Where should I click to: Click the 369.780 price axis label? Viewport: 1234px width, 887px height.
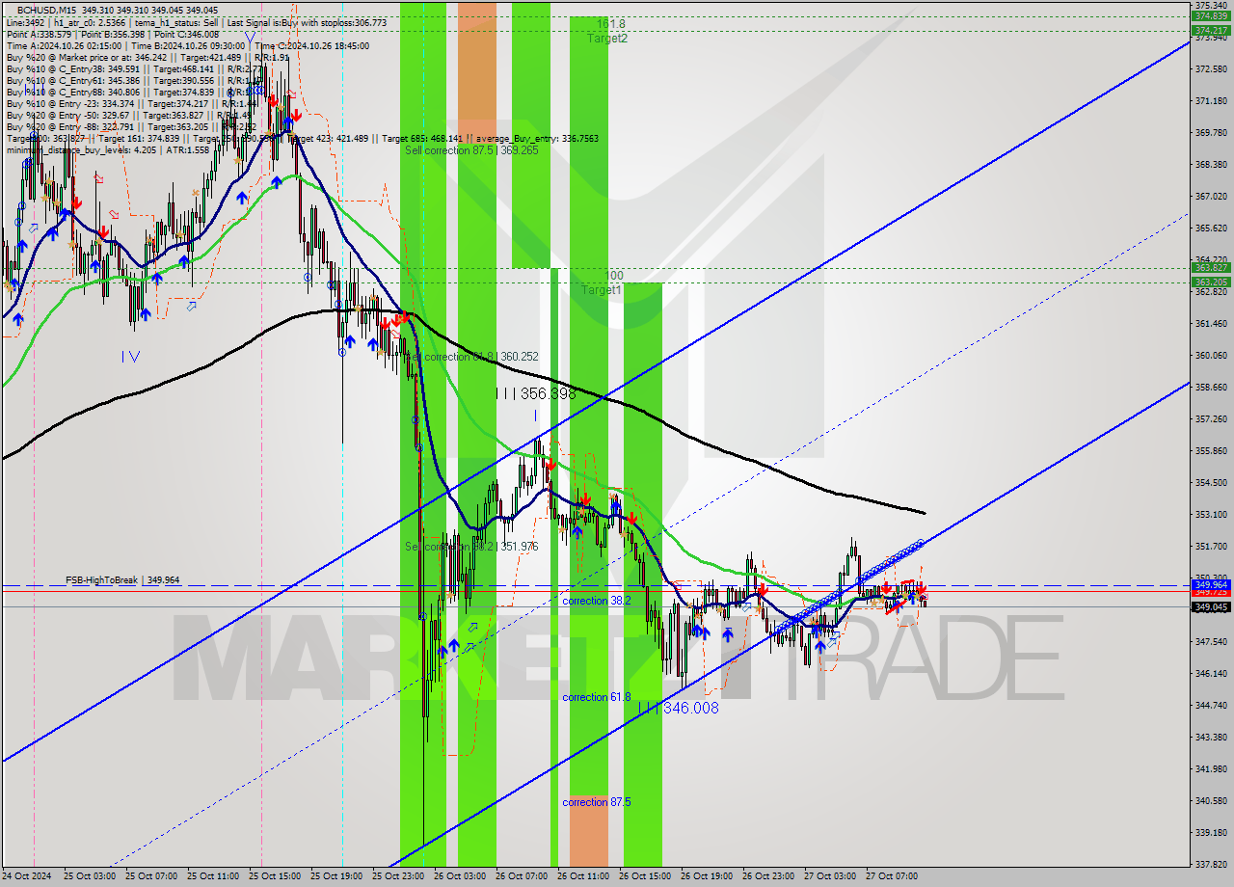[1211, 132]
